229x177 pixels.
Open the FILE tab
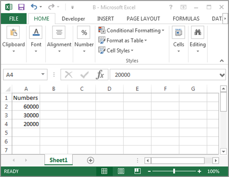(13, 19)
